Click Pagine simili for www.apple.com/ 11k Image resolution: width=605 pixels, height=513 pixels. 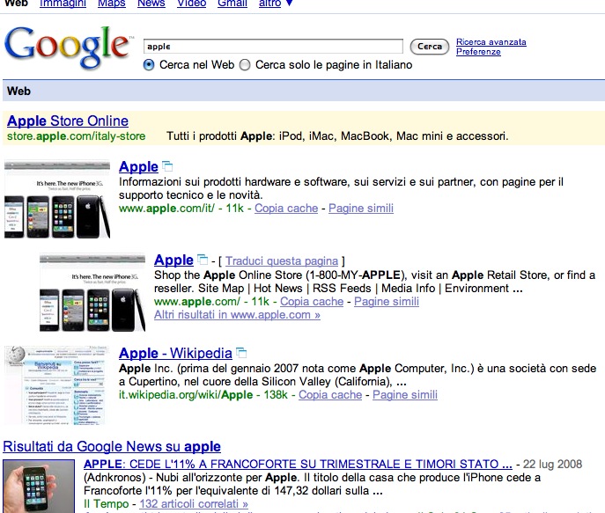(387, 302)
